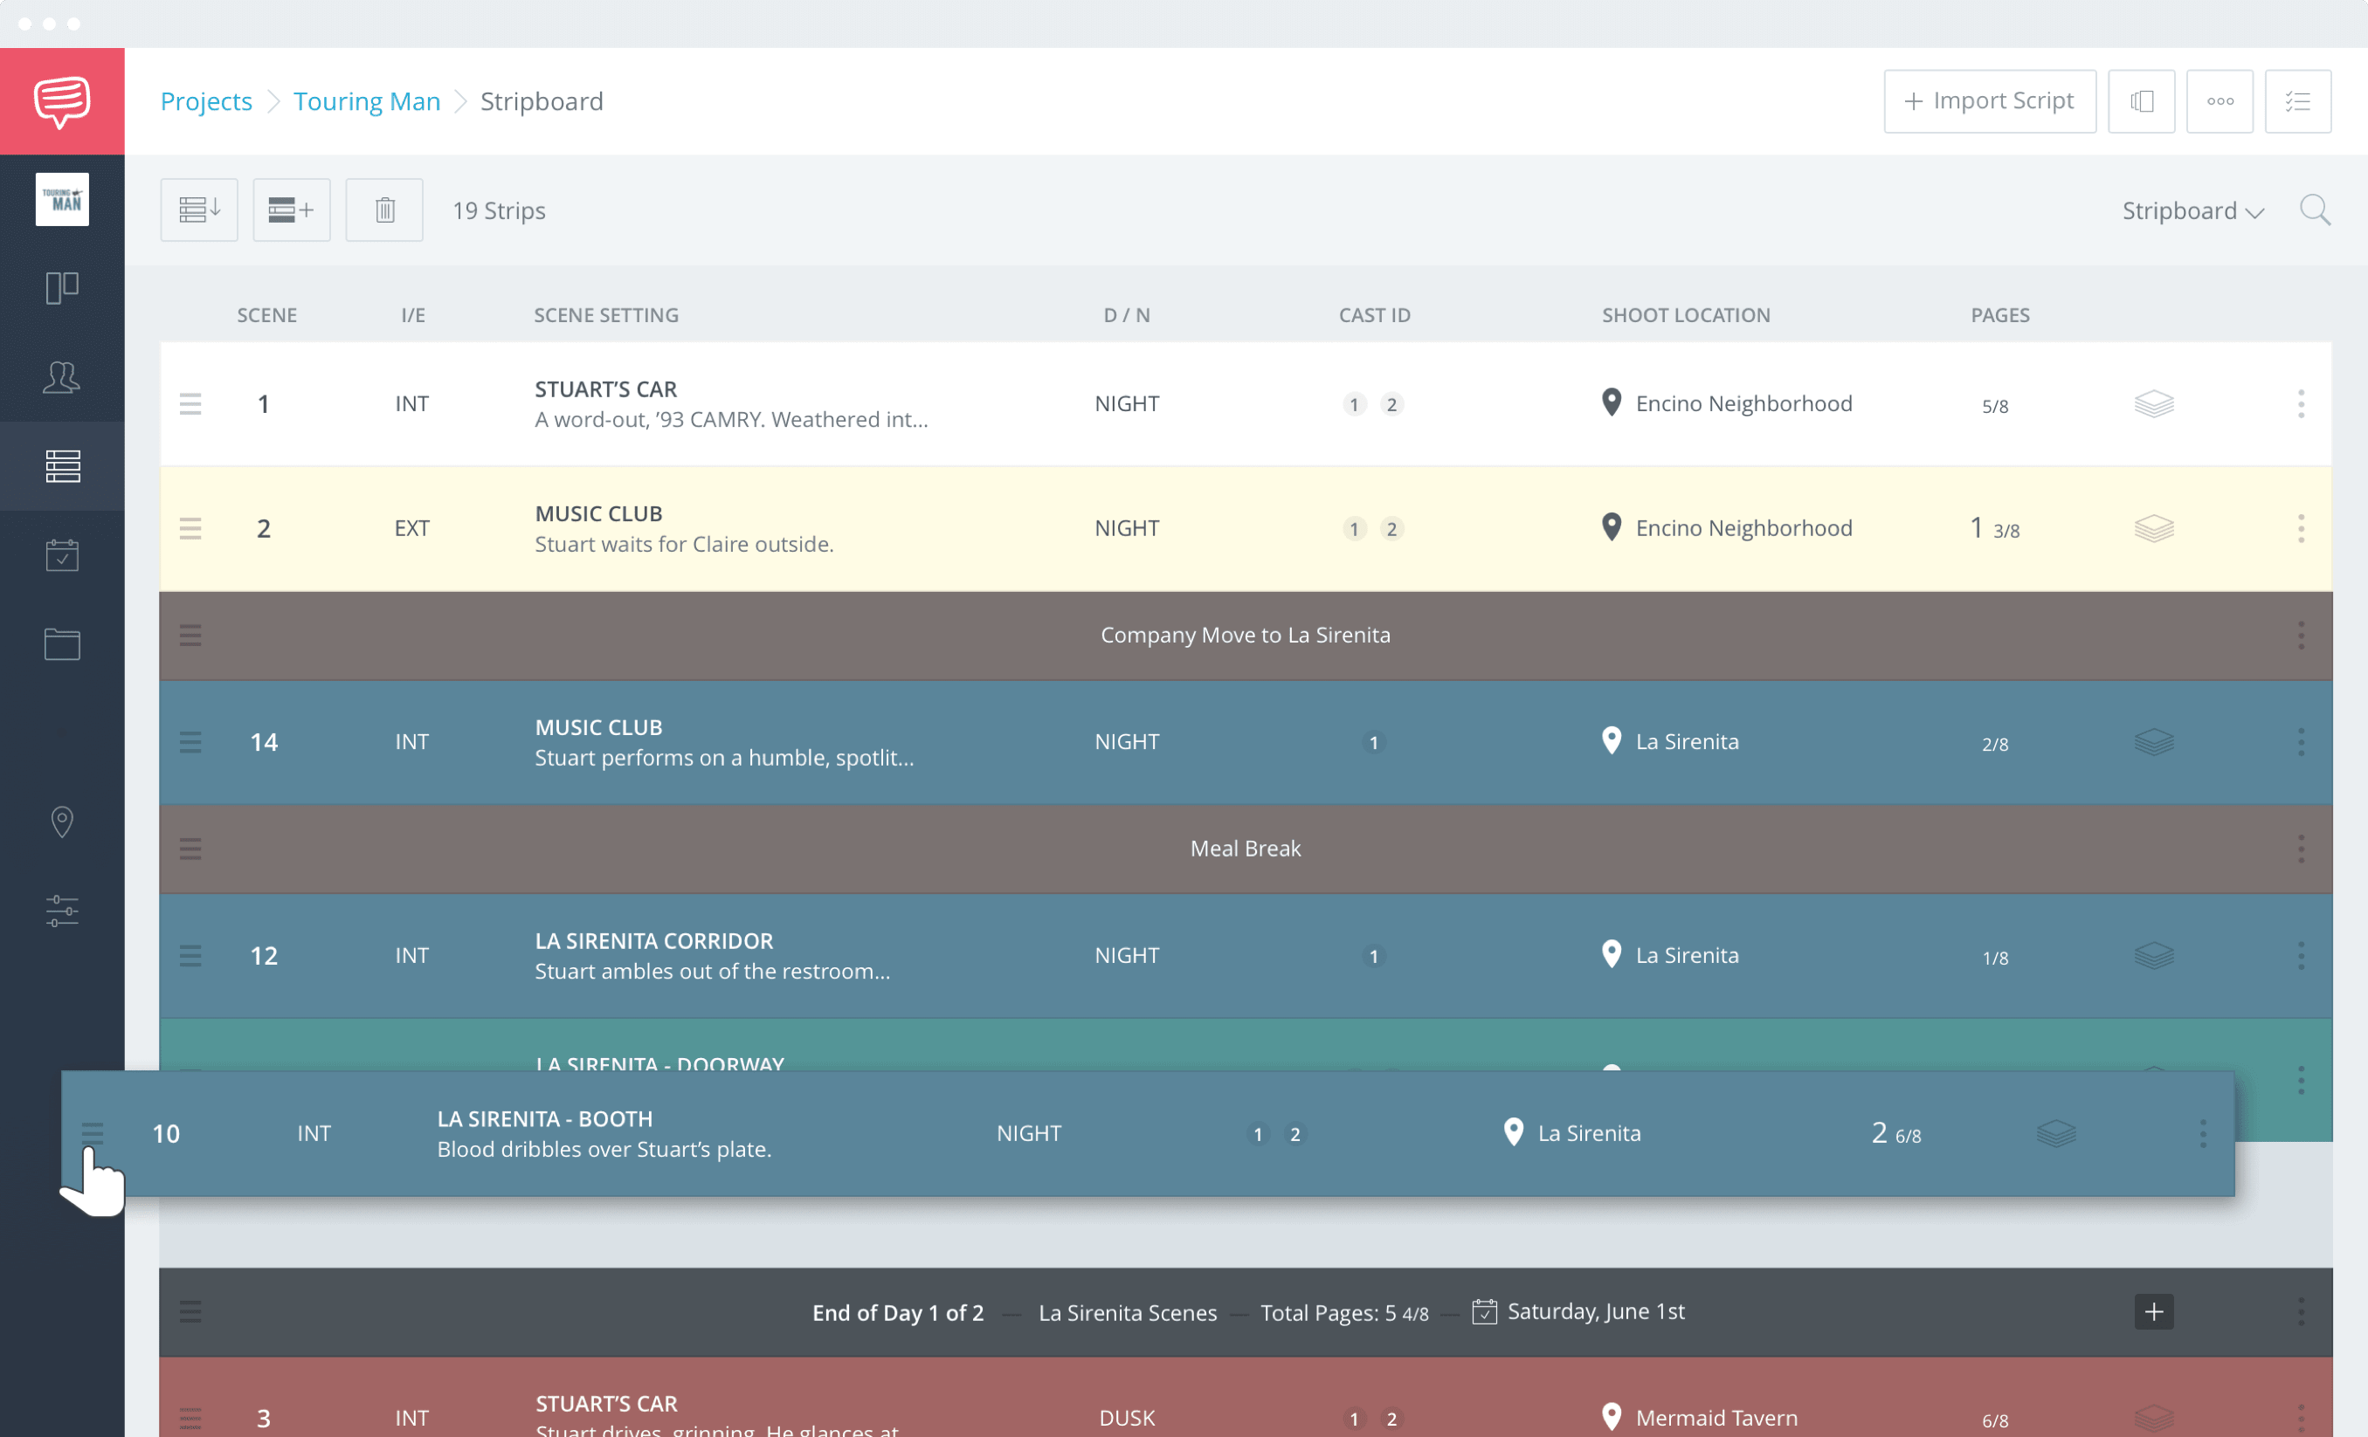
Task: Open the three-dot more options header button
Action: [x=2220, y=101]
